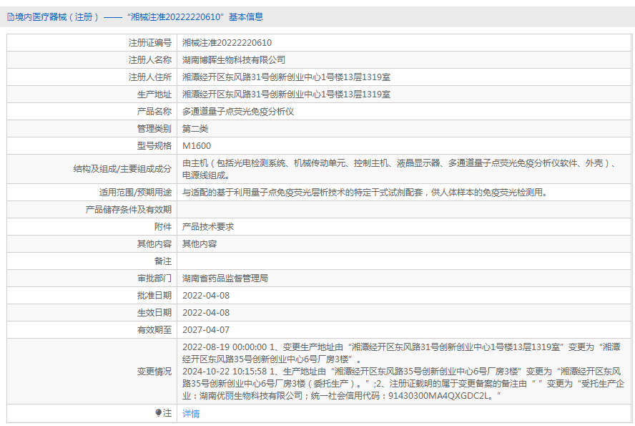Click the 注册人住所 address value
This screenshot has height=426, width=635.
tap(286, 77)
